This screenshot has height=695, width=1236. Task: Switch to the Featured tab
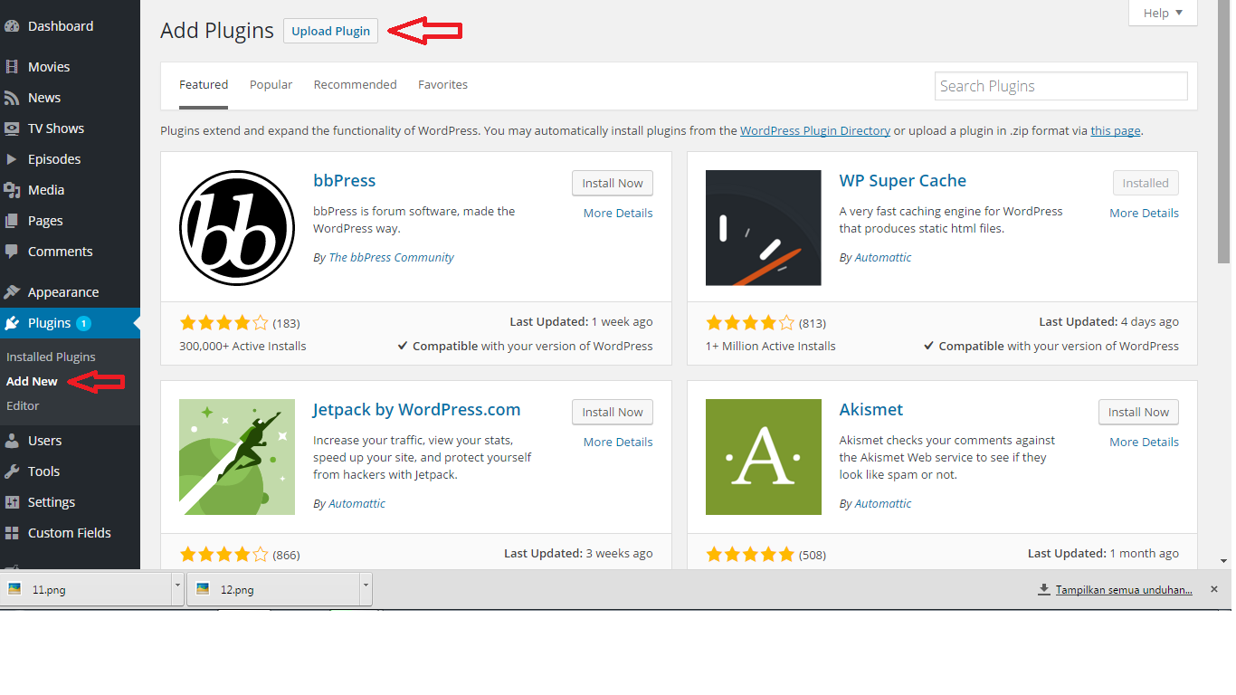[x=204, y=85]
